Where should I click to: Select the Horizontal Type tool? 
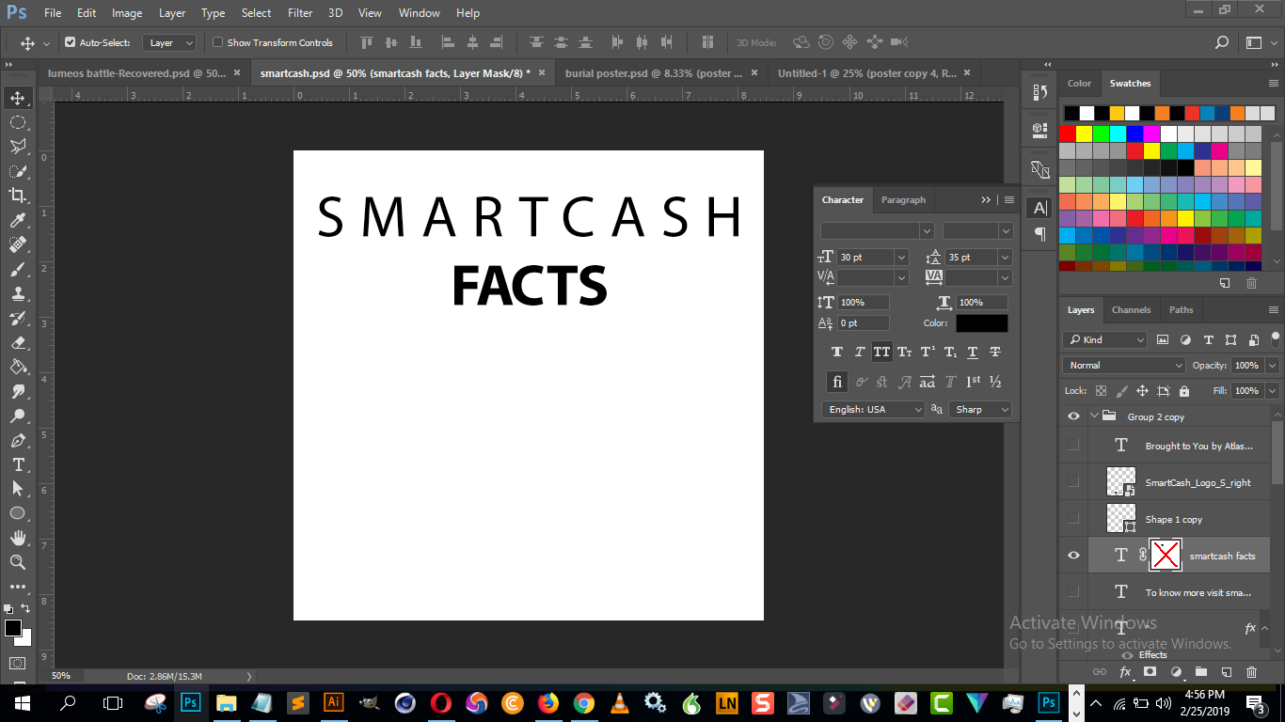[18, 464]
